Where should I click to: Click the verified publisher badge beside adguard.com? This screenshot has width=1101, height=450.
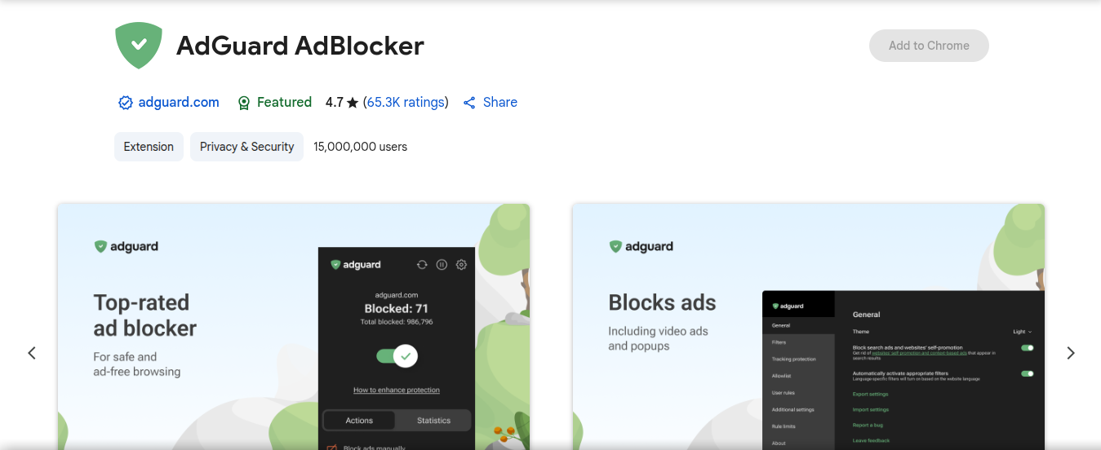tap(126, 103)
